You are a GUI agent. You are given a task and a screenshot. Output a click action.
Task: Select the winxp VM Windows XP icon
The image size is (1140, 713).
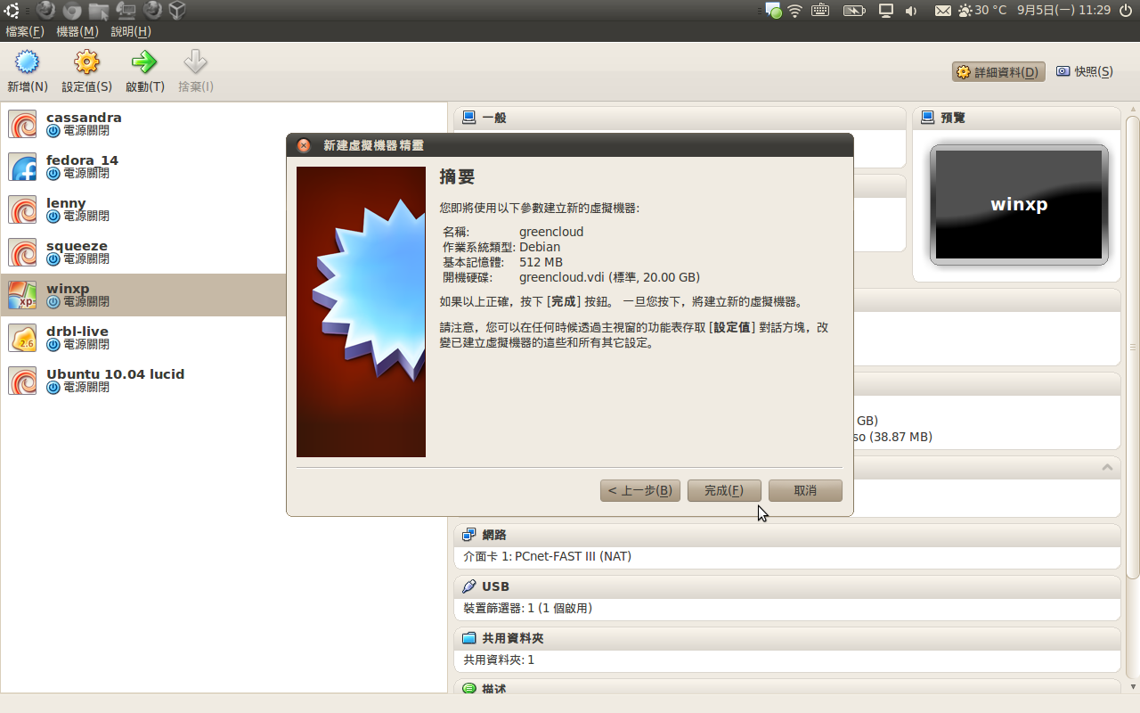point(22,295)
